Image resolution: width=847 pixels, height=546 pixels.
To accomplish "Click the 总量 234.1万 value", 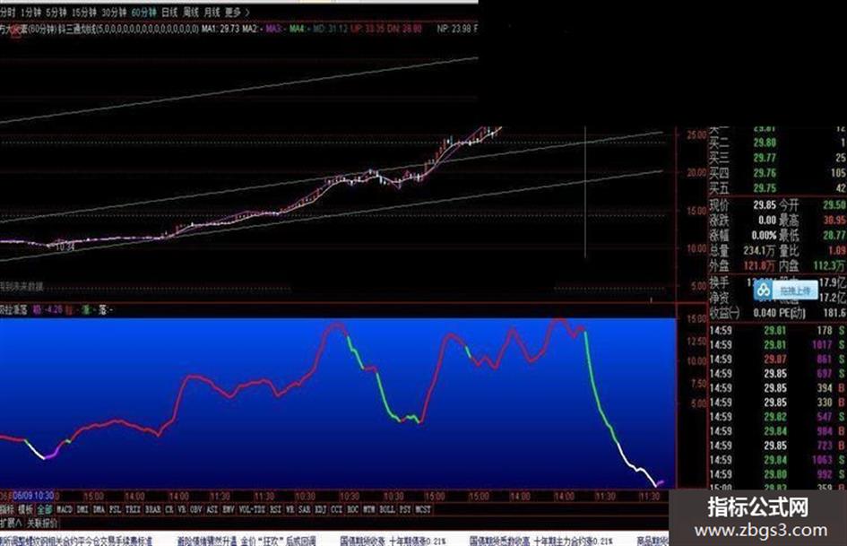I will (x=759, y=250).
